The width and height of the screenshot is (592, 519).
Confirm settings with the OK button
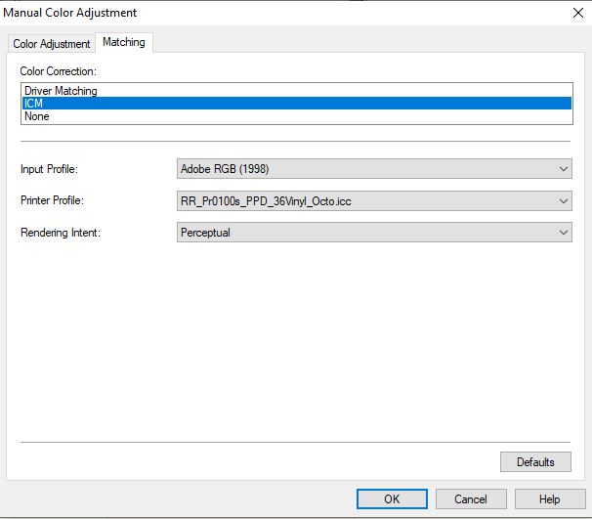click(x=392, y=498)
